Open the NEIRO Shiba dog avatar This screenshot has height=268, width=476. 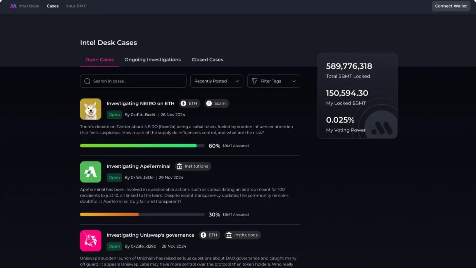[91, 109]
